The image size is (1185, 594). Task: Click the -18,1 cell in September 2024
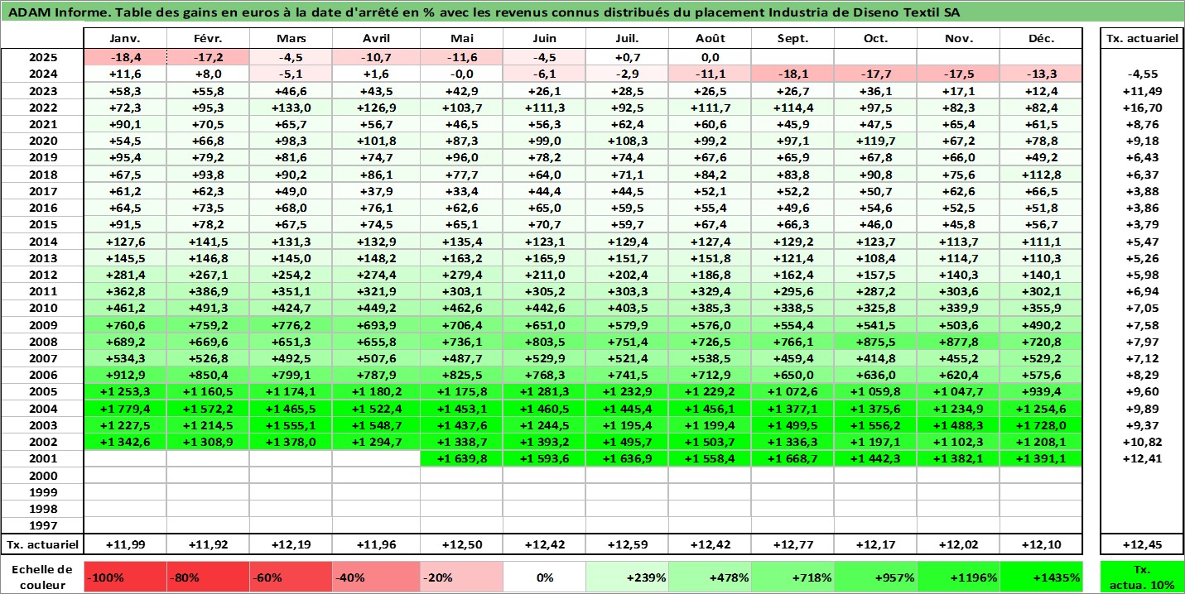coord(792,74)
